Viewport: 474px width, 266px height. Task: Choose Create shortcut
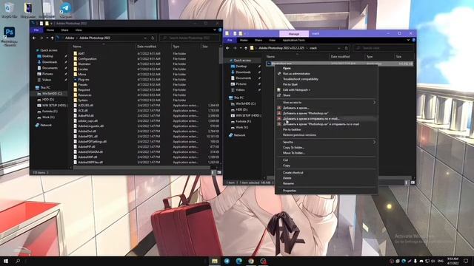pos(326,172)
